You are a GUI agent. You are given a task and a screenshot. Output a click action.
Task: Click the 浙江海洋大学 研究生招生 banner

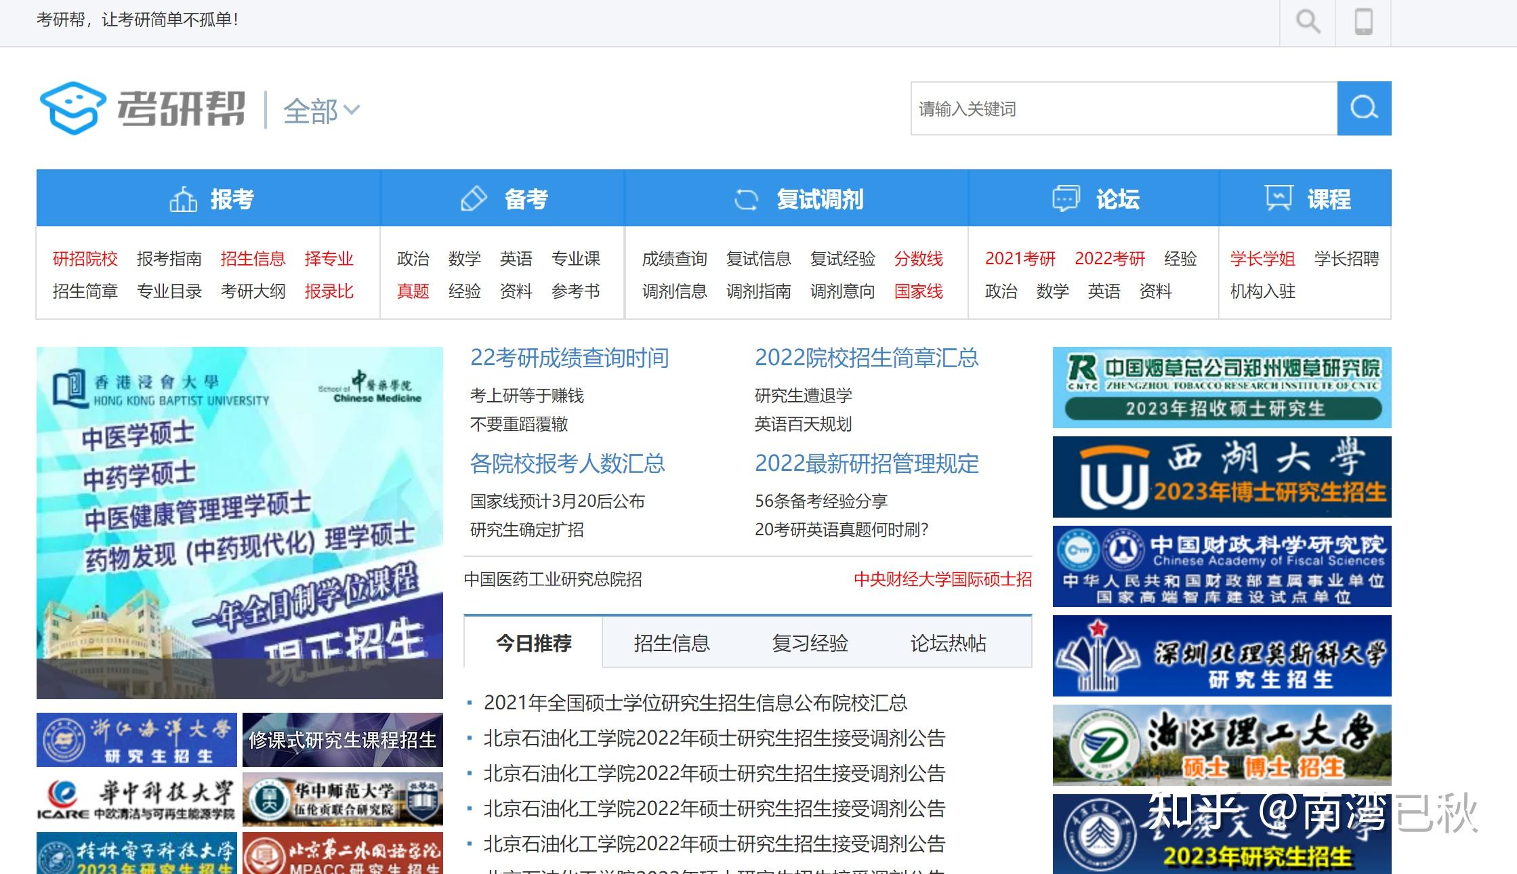[x=137, y=740]
